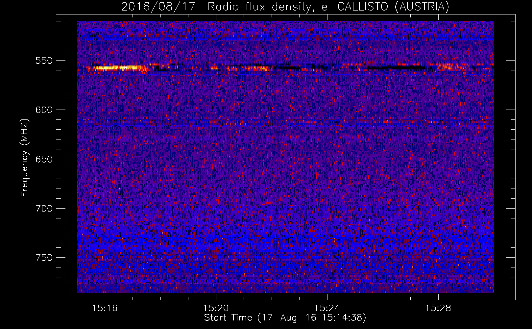
Task: Select the Frequency (MHZ) axis label
Action: tap(25, 158)
